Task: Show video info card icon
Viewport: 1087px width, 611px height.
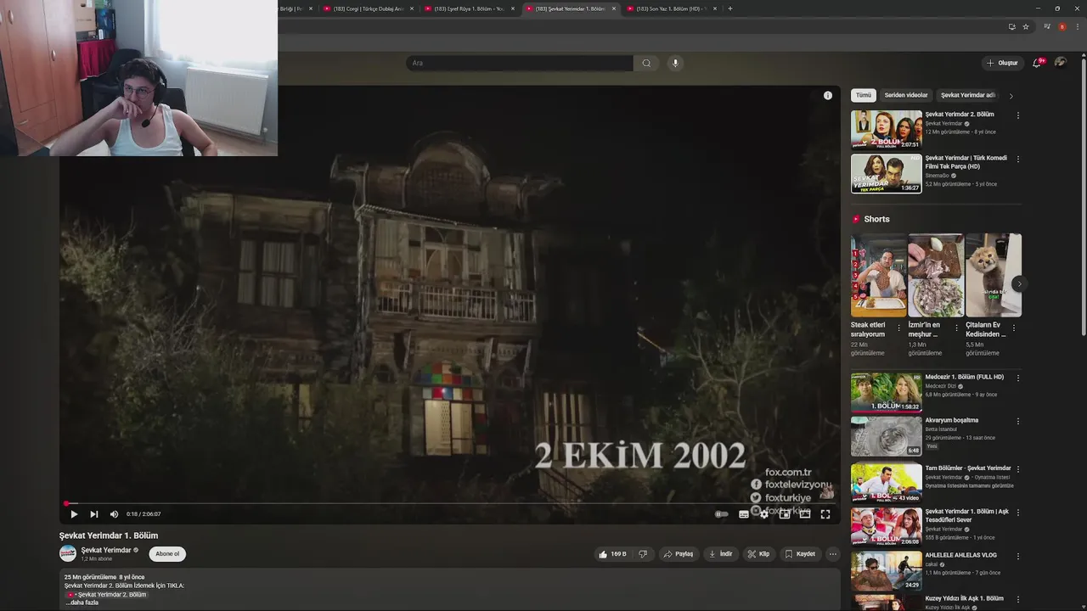Action: pyautogui.click(x=828, y=95)
